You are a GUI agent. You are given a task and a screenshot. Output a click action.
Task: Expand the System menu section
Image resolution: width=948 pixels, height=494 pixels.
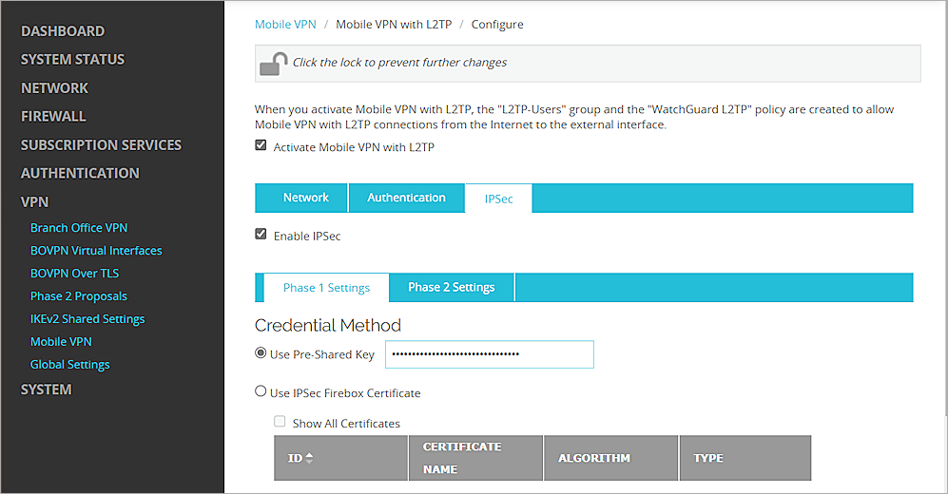coord(47,389)
